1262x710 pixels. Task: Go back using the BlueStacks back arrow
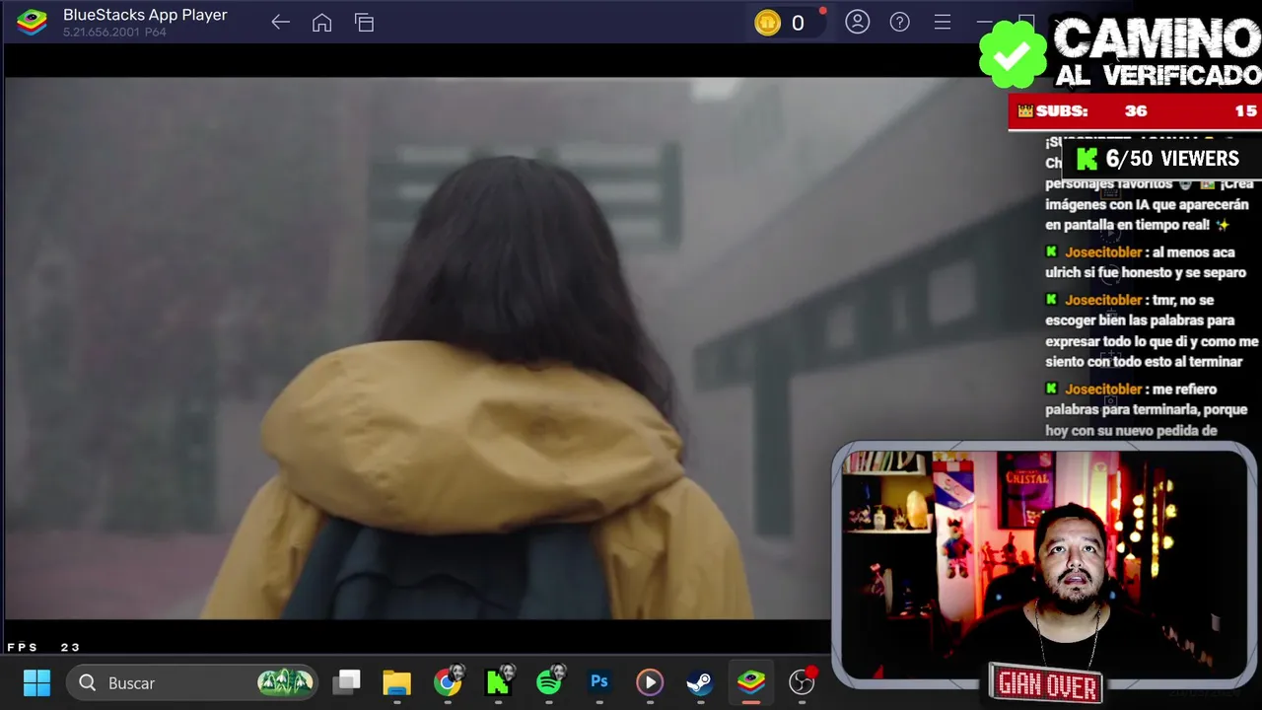click(x=280, y=22)
